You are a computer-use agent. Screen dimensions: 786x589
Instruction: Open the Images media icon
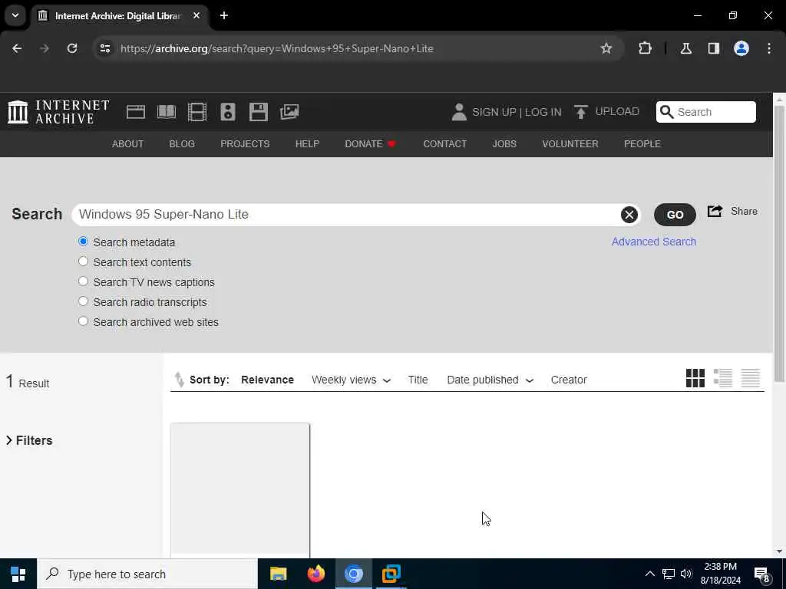(289, 112)
